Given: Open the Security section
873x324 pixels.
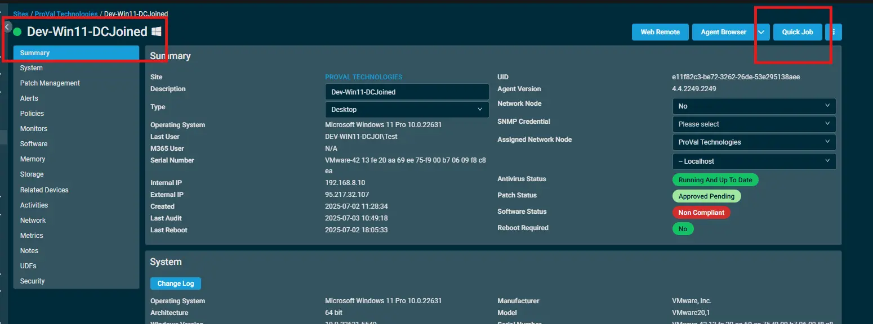Looking at the screenshot, I should [76, 281].
